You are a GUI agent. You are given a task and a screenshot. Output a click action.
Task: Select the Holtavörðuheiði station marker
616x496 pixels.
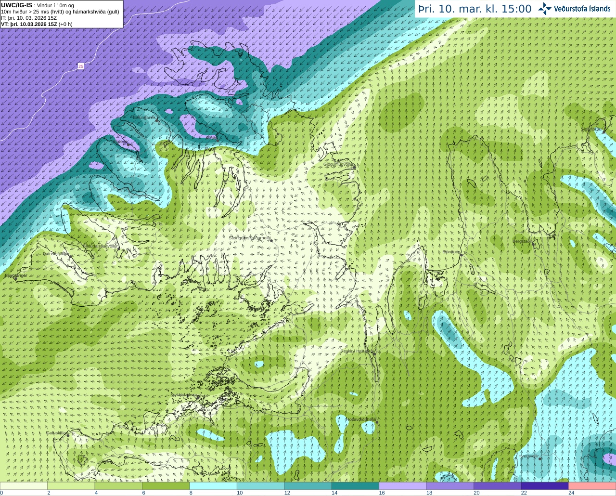(377, 422)
